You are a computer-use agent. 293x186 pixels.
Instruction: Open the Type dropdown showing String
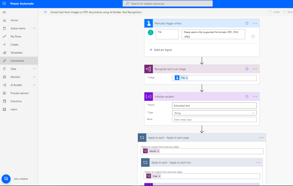pyautogui.click(x=214, y=113)
